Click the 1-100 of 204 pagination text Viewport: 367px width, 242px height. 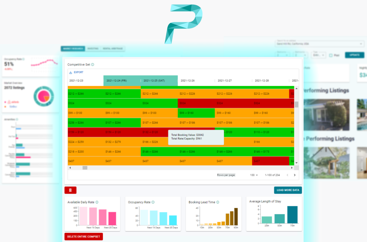click(272, 175)
